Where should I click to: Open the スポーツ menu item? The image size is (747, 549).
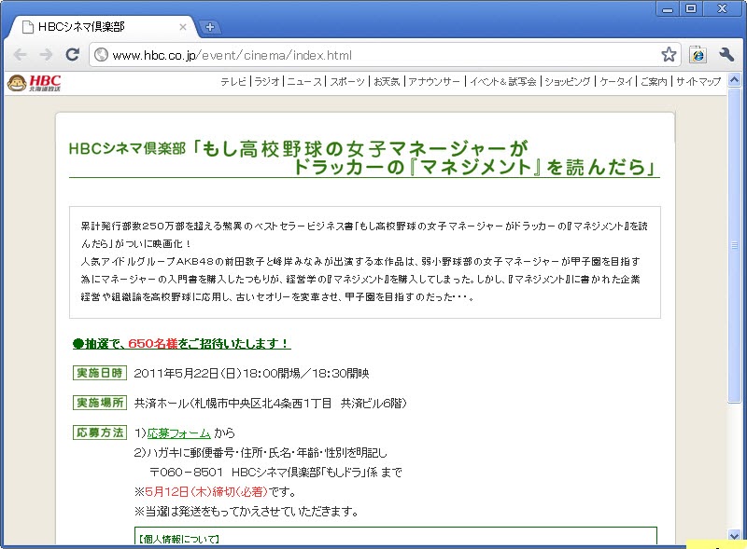(347, 81)
